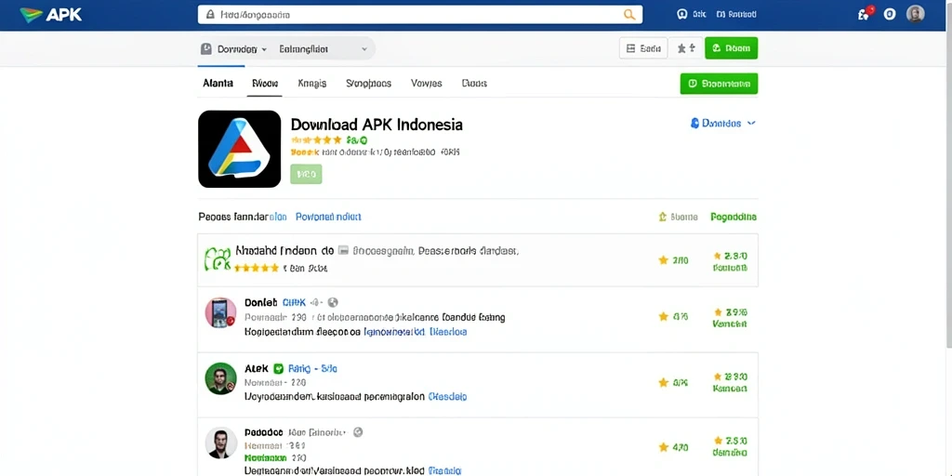Open the notifications icon with red badge
This screenshot has width=952, height=476.
tap(865, 14)
